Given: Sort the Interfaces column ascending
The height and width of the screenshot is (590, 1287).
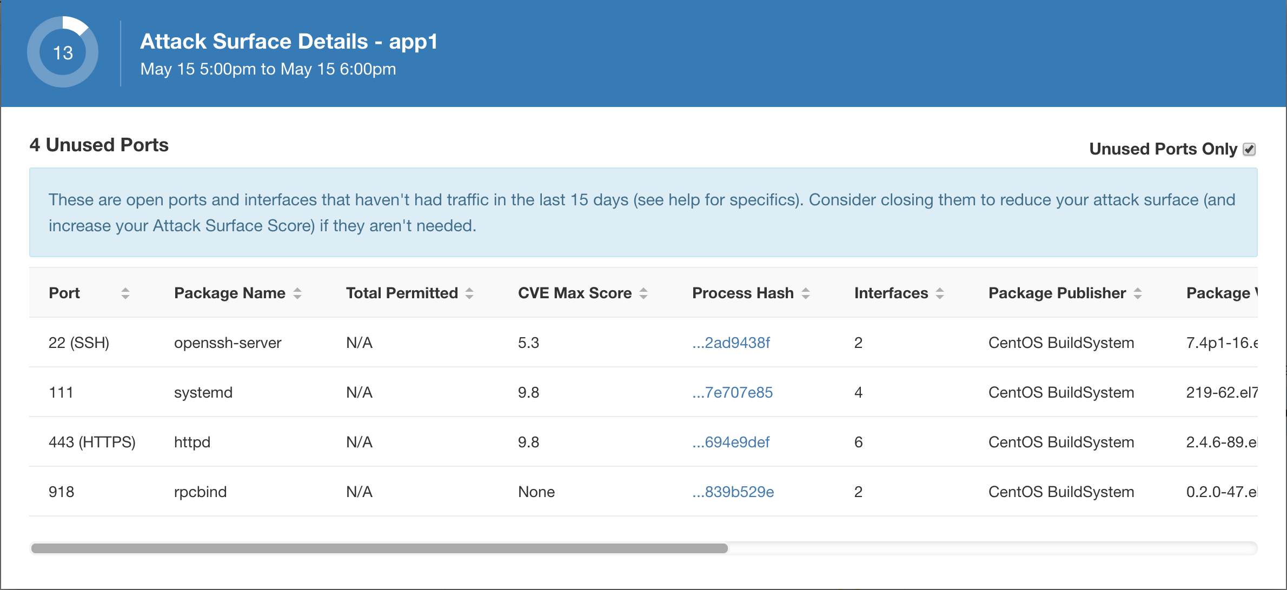Looking at the screenshot, I should [x=941, y=293].
